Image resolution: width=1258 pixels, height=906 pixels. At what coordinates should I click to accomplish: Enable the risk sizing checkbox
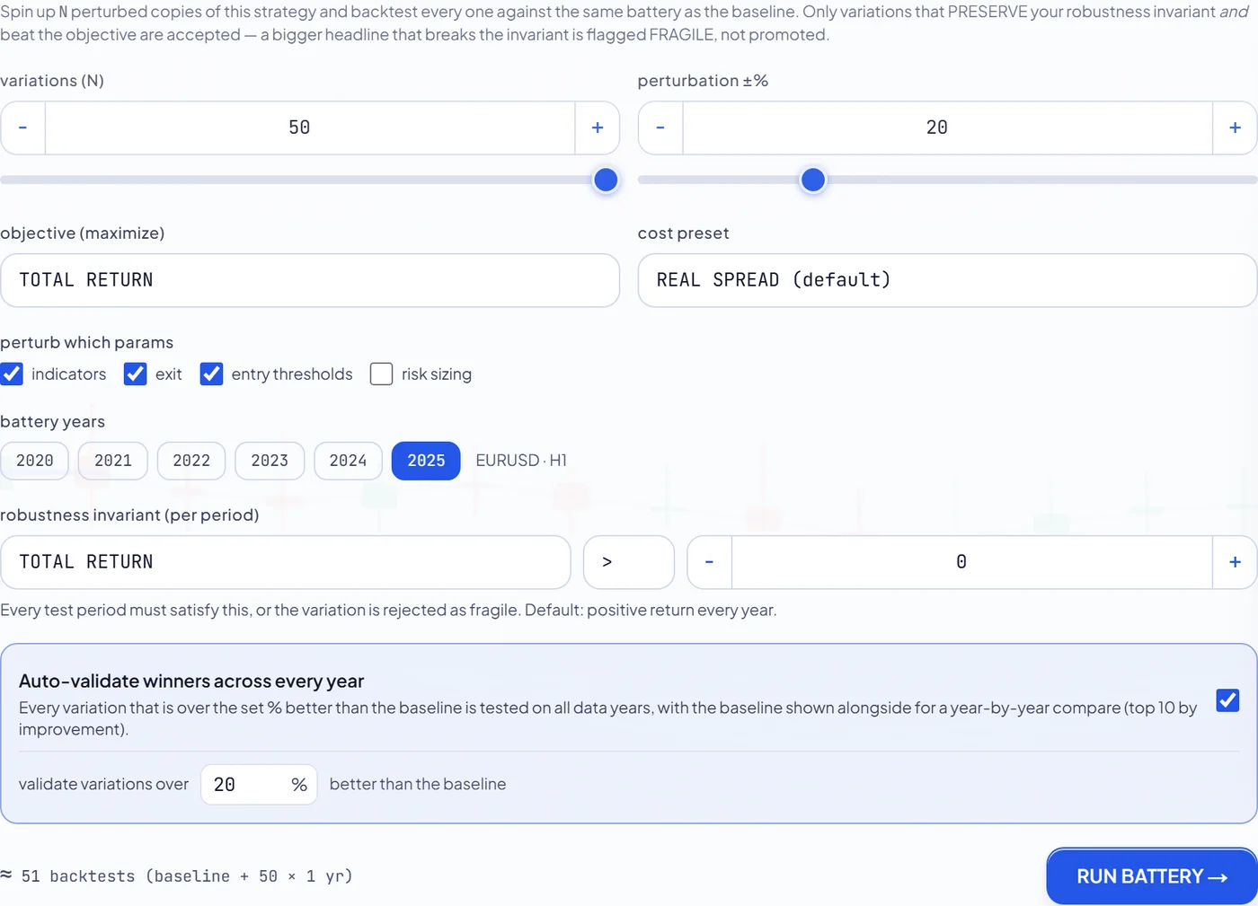pyautogui.click(x=381, y=374)
